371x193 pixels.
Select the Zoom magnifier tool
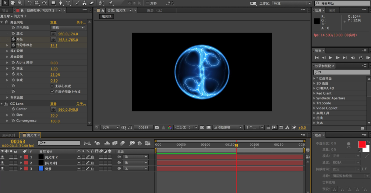coord(20,3)
